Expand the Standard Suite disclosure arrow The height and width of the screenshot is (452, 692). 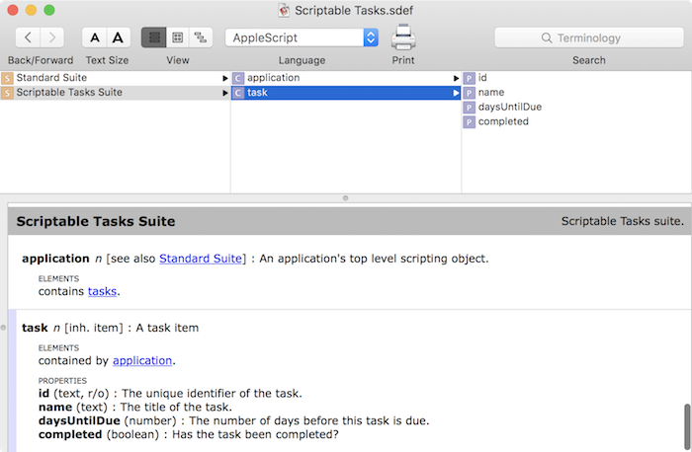[x=225, y=78]
